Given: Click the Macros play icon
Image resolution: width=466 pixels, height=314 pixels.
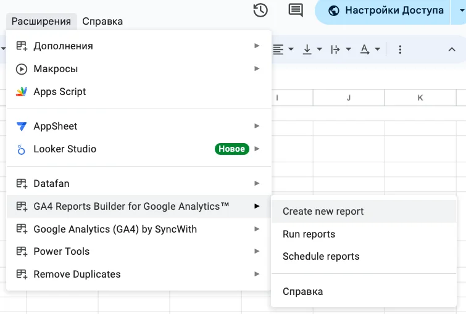Looking at the screenshot, I should click(x=22, y=69).
